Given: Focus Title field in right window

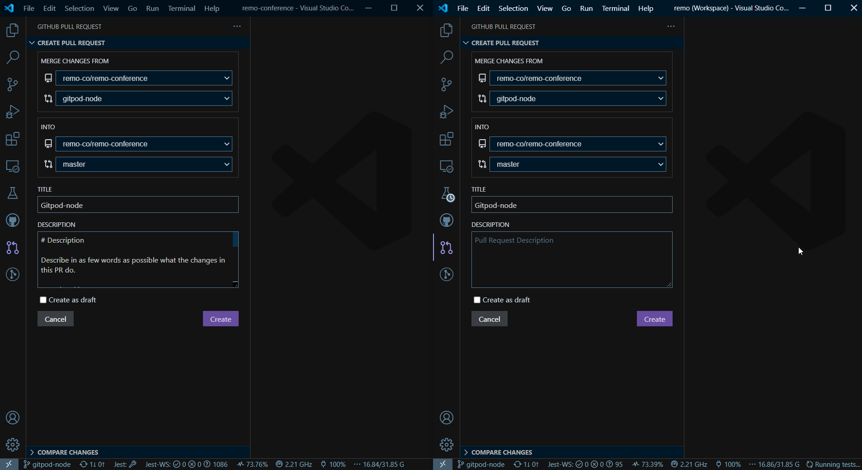Looking at the screenshot, I should click(x=572, y=205).
